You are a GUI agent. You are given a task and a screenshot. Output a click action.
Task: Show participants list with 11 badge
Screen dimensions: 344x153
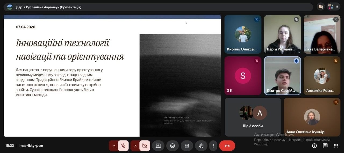pyautogui.click(x=333, y=7)
